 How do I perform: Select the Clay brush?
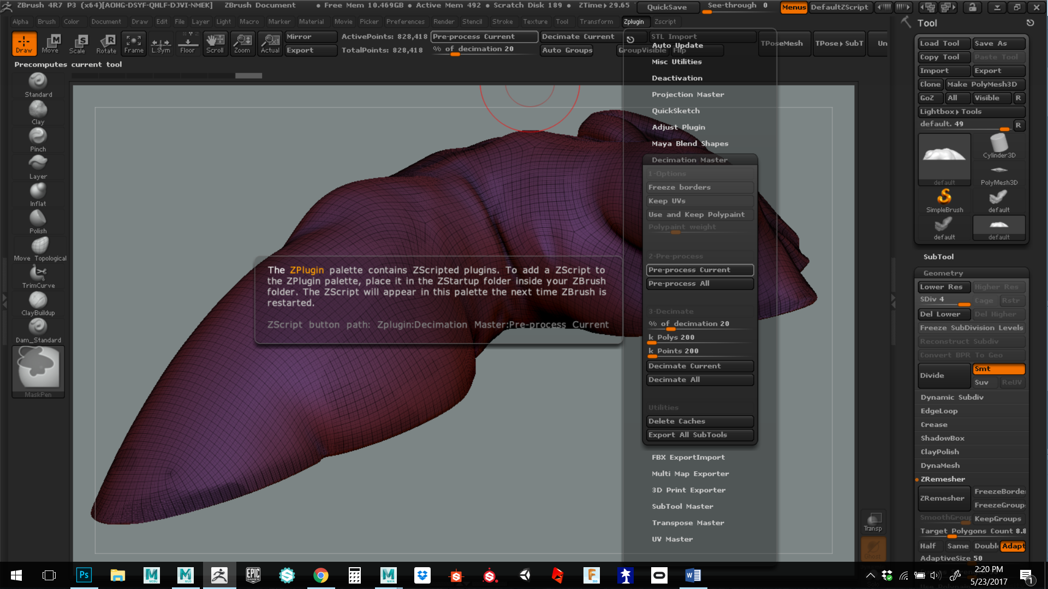(x=38, y=113)
